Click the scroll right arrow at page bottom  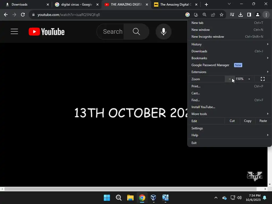[x=265, y=189]
